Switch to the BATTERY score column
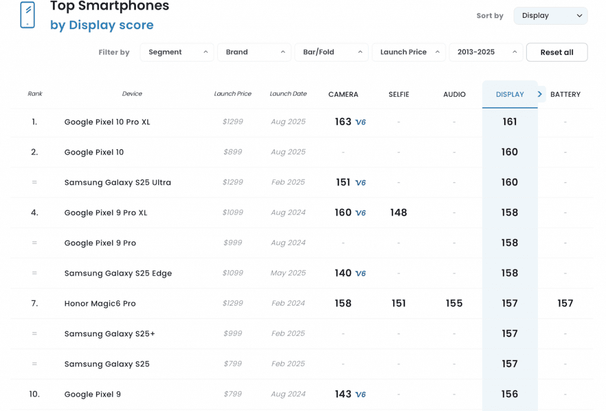 [565, 94]
